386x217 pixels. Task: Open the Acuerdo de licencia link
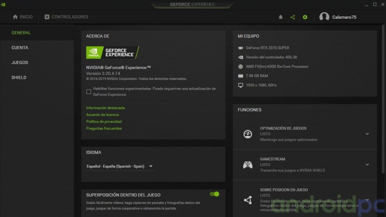(103, 115)
